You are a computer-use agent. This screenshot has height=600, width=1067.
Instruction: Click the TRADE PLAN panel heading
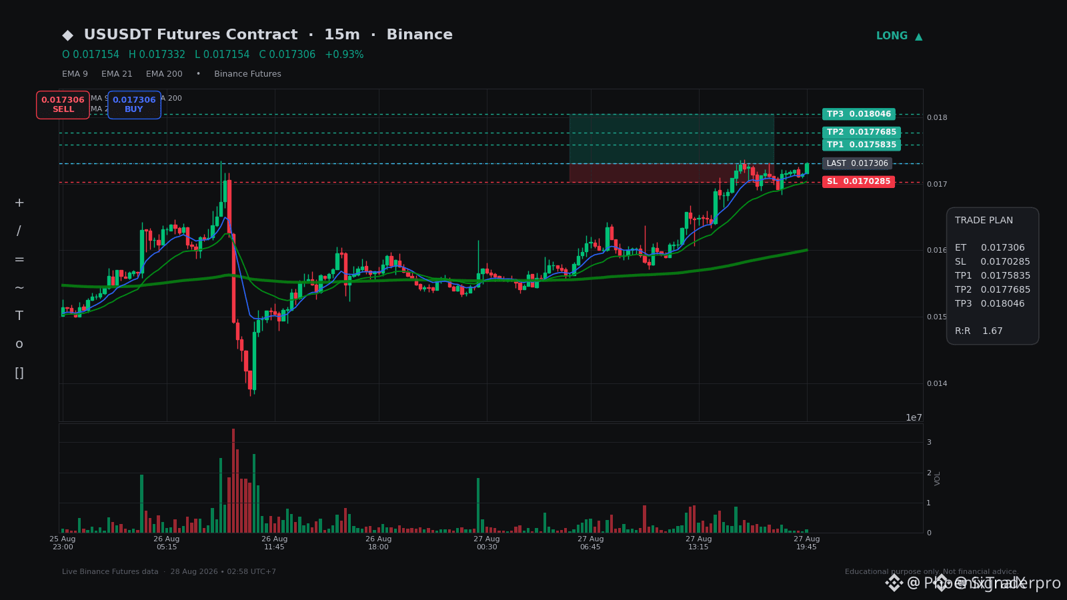(x=984, y=221)
